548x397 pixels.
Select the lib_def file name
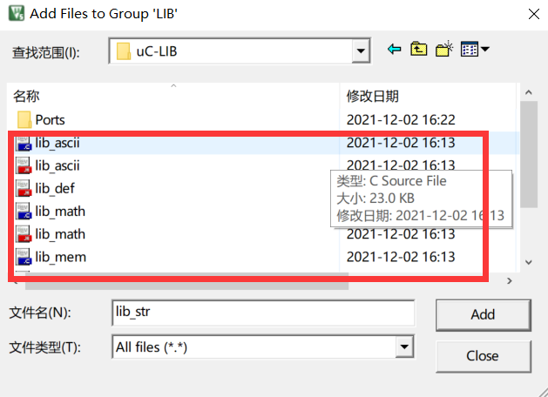(x=55, y=189)
